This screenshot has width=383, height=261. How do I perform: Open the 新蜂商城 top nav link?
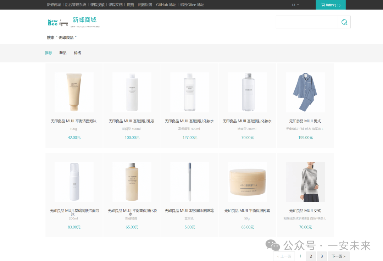[54, 5]
